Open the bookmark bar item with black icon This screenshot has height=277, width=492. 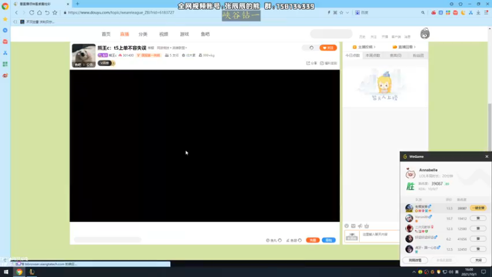[x=37, y=22]
